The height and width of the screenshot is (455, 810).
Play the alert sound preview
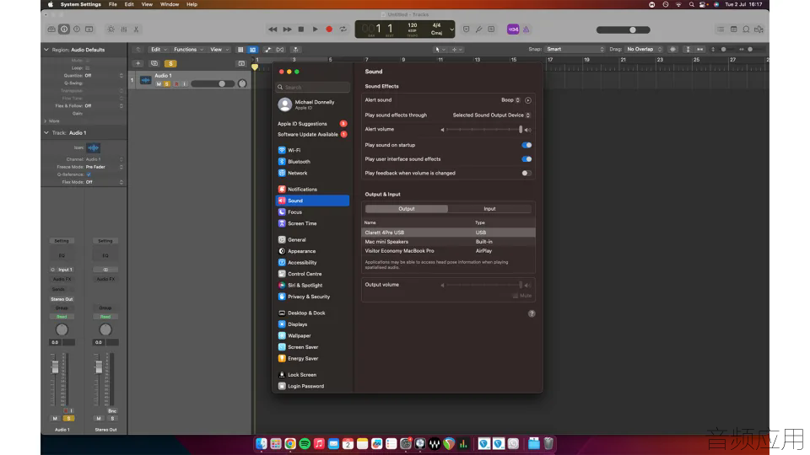[x=528, y=100]
